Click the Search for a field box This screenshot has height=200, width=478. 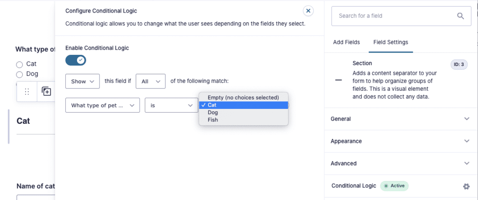[401, 16]
